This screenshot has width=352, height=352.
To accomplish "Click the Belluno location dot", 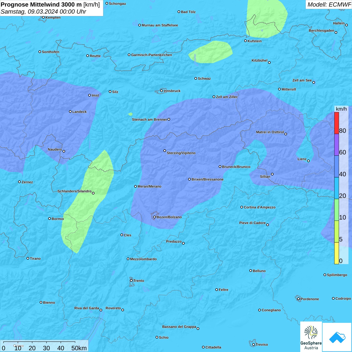I will 251,271.
